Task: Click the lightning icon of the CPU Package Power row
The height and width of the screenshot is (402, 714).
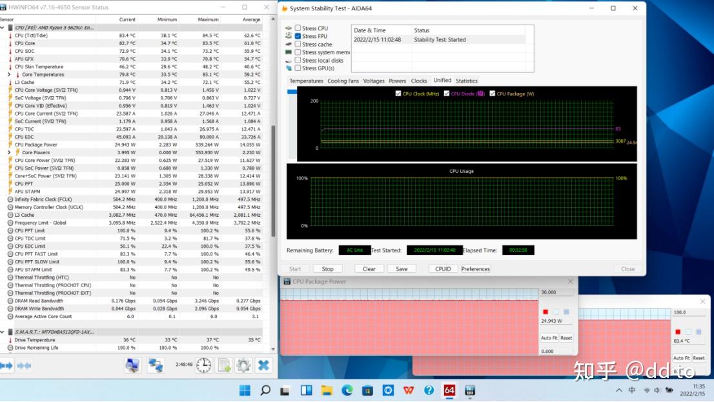Action: [10, 145]
